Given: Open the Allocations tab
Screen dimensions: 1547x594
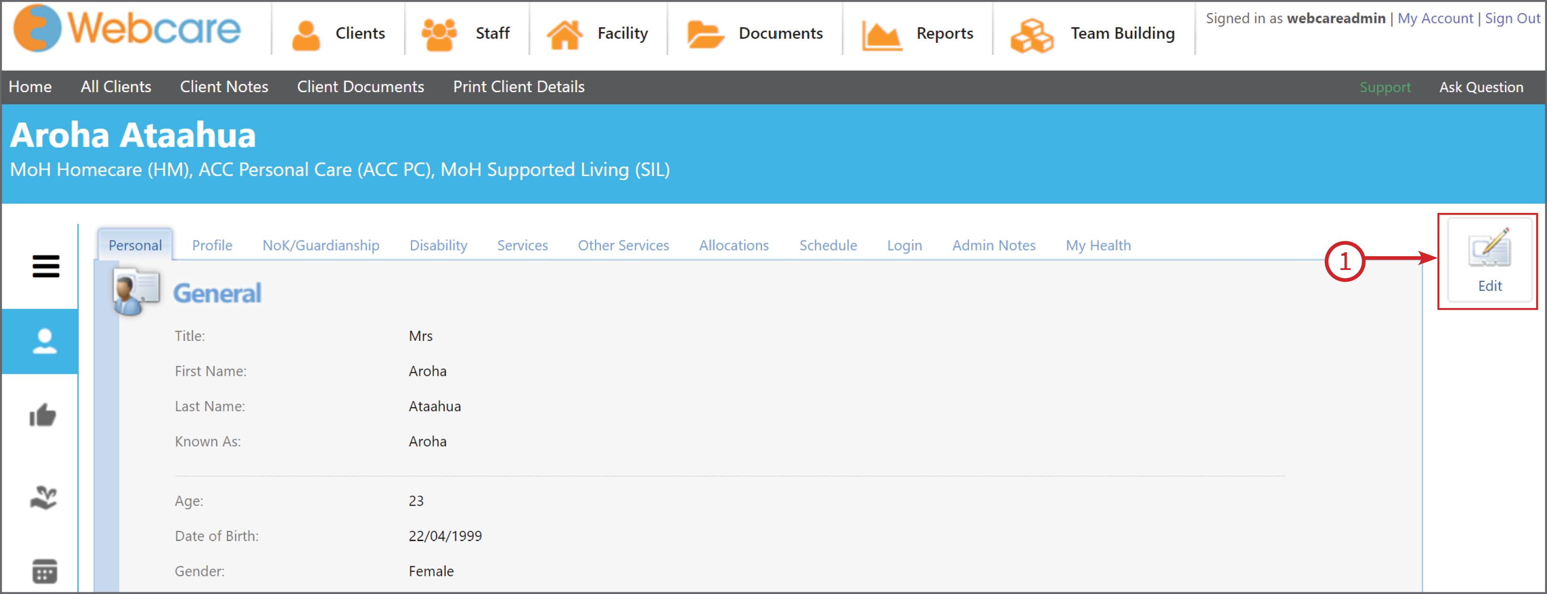Looking at the screenshot, I should click(733, 245).
